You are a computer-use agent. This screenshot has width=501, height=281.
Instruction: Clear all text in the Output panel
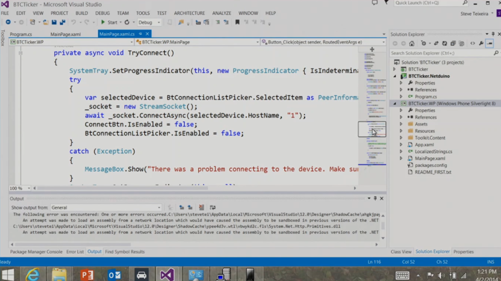tap(201, 208)
